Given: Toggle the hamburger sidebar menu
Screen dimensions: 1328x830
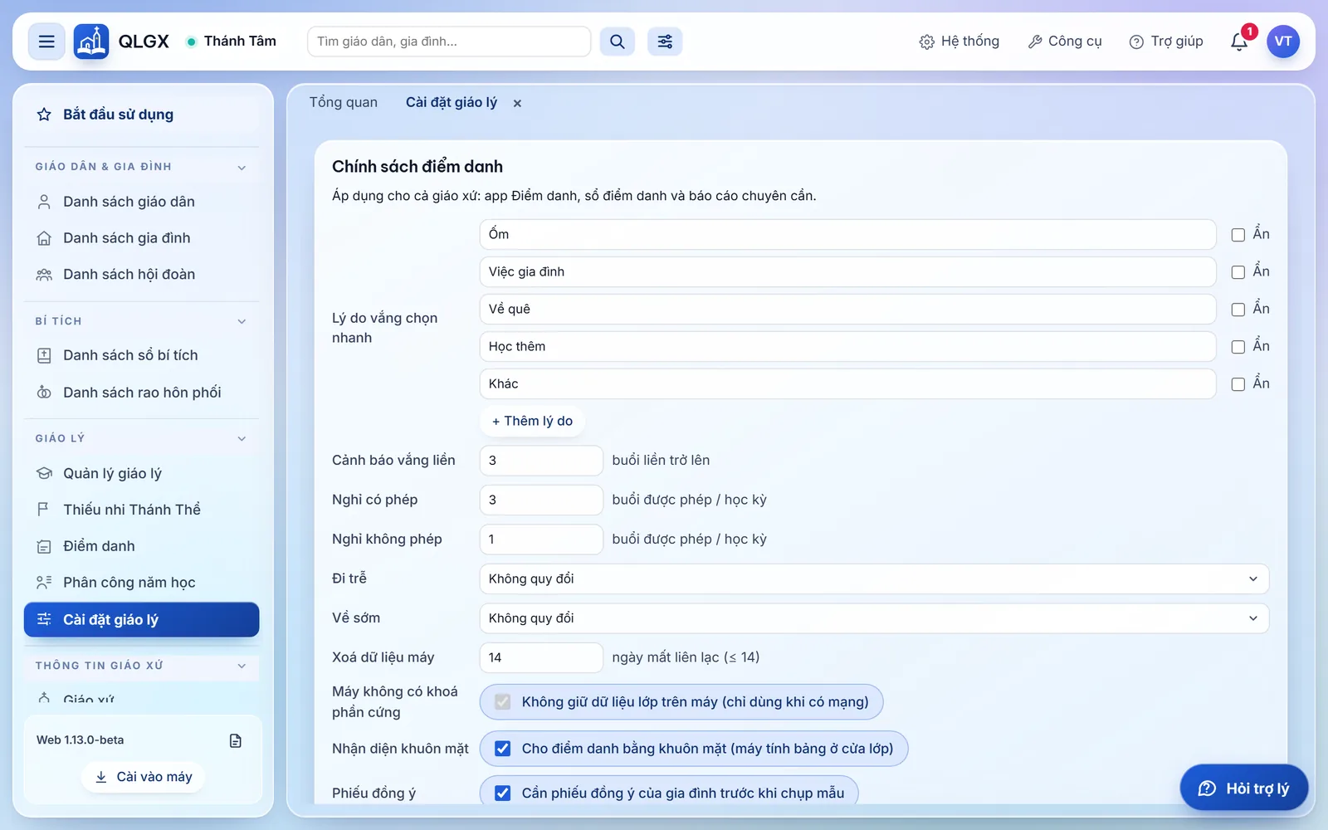Looking at the screenshot, I should tap(46, 41).
